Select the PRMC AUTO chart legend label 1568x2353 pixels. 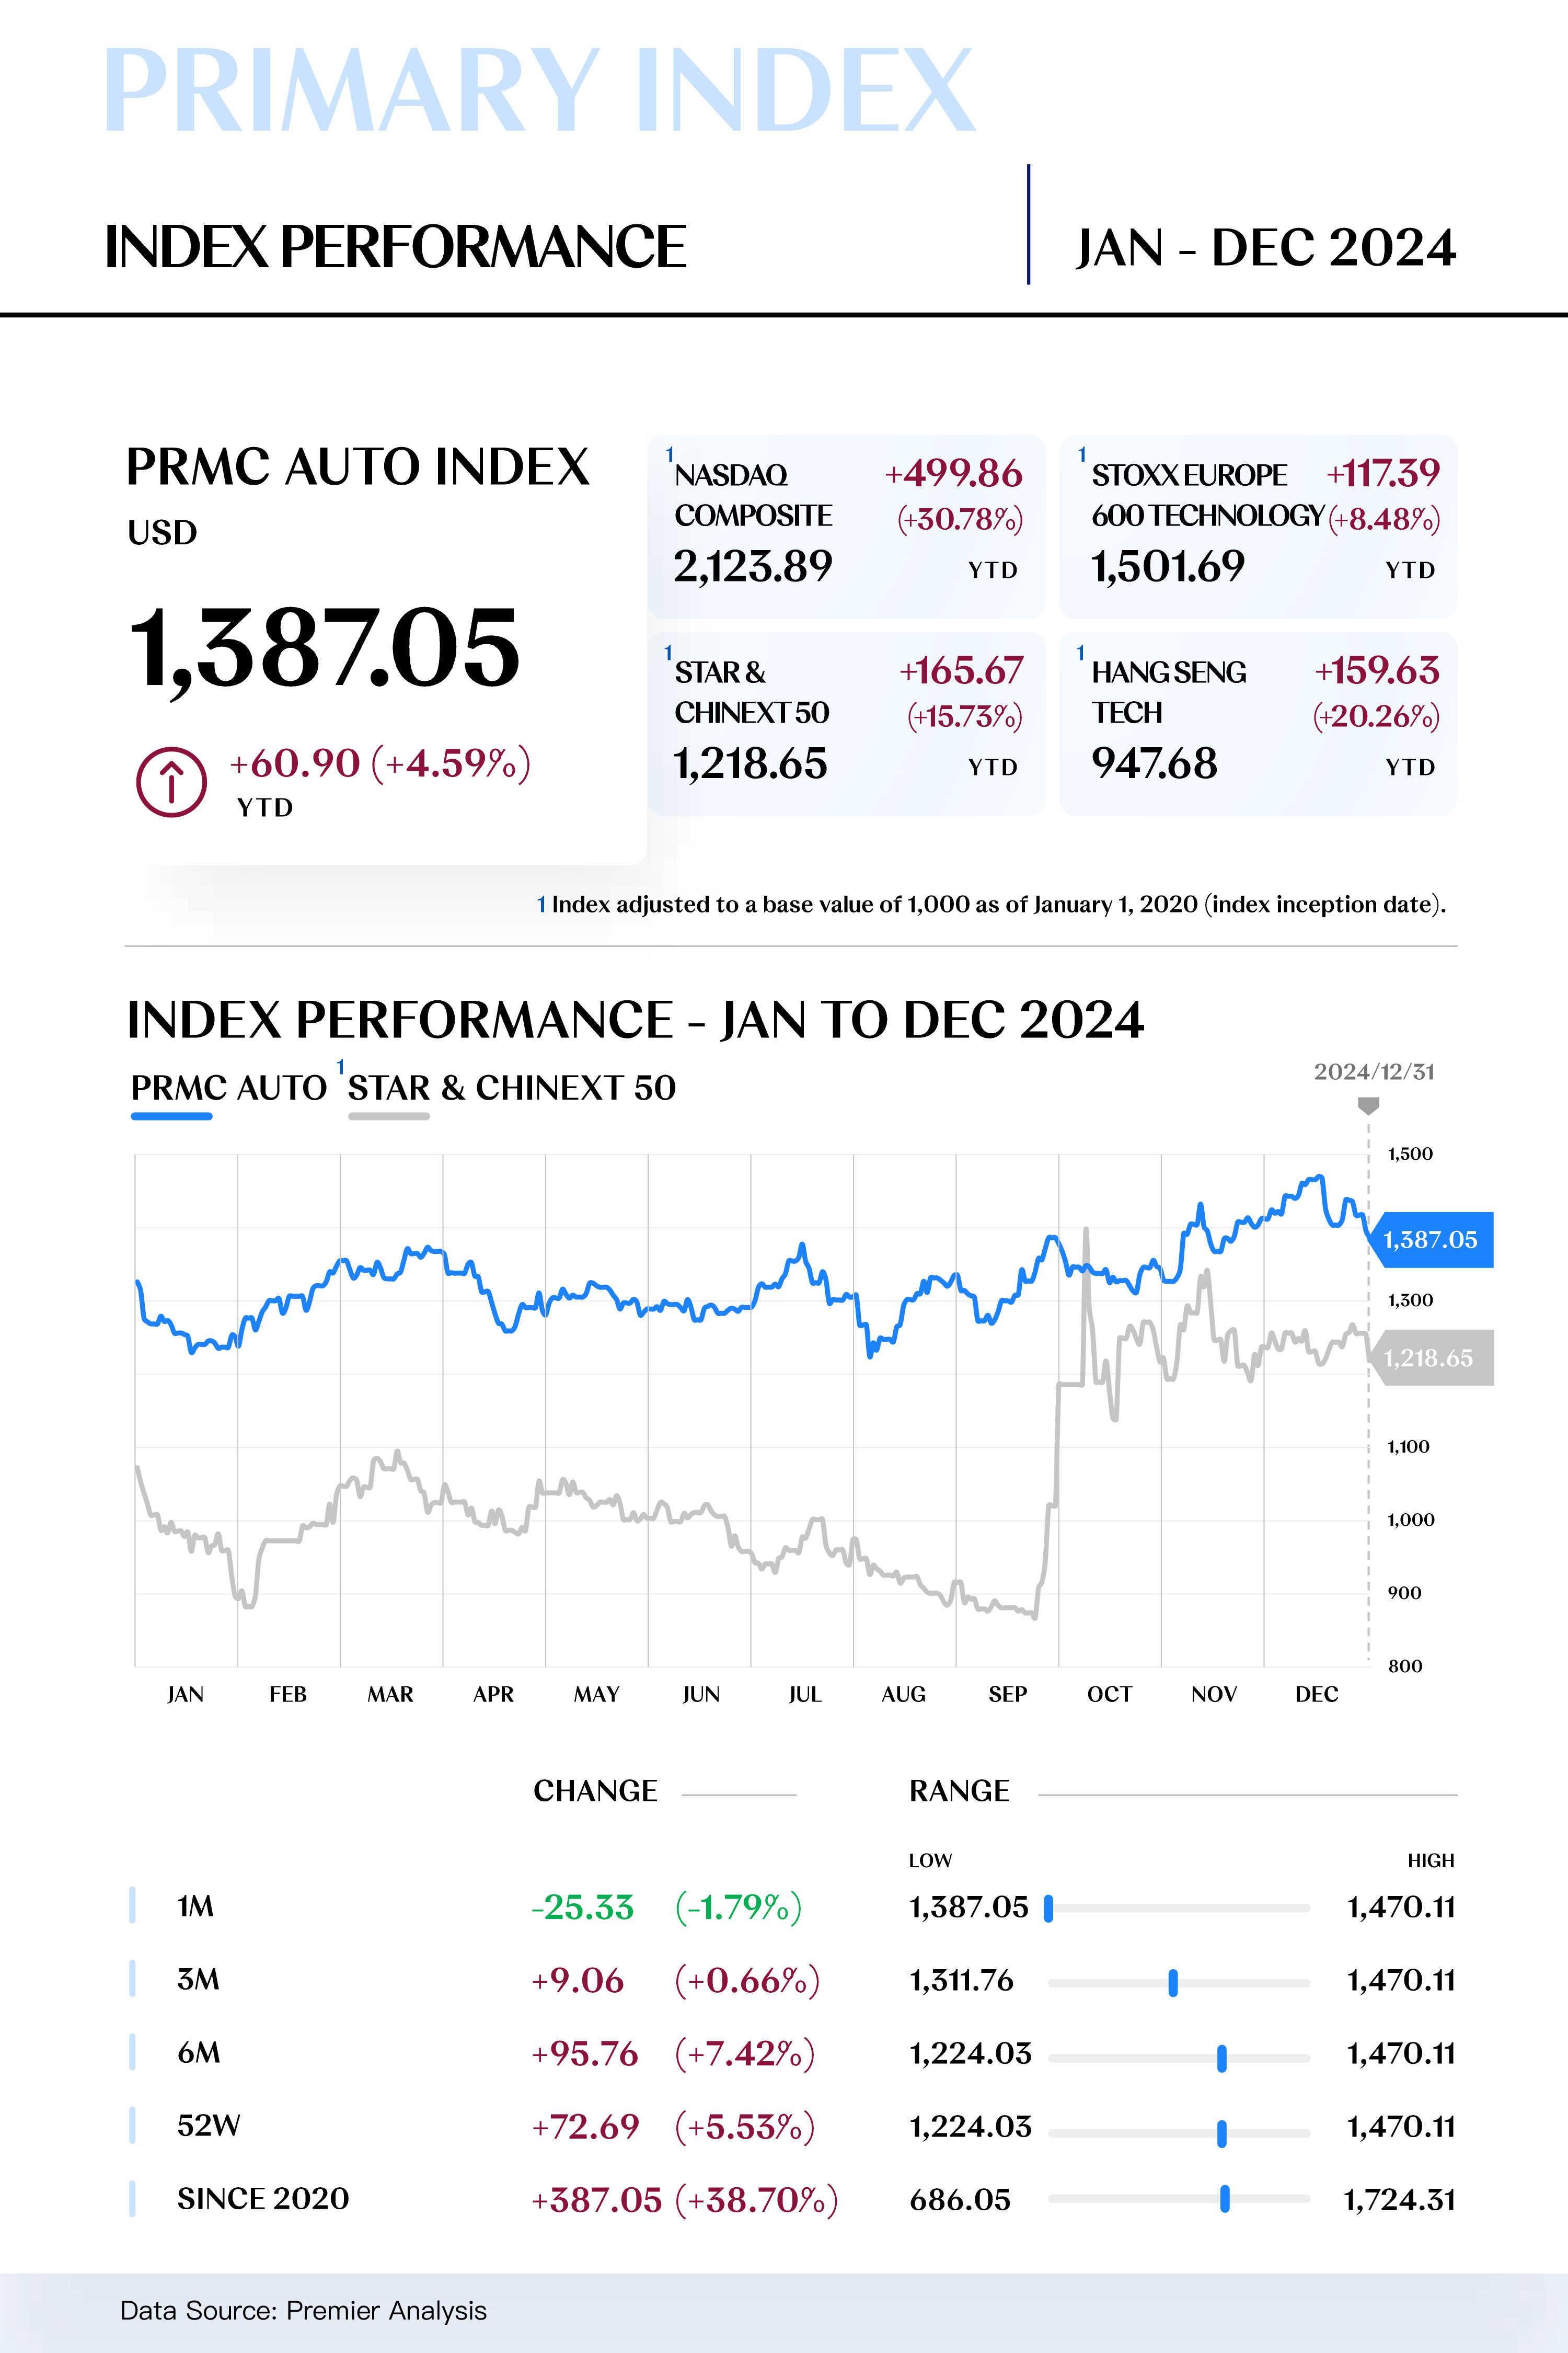tap(229, 1088)
